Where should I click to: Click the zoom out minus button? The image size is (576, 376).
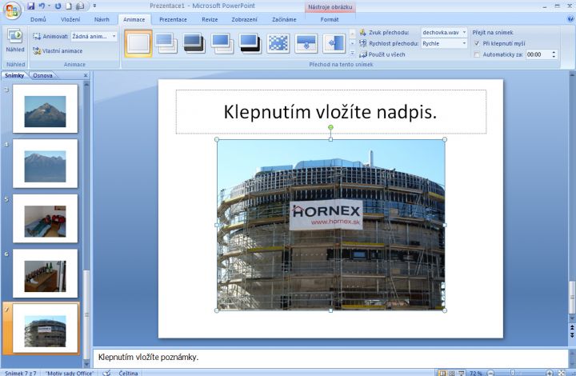pos(490,373)
